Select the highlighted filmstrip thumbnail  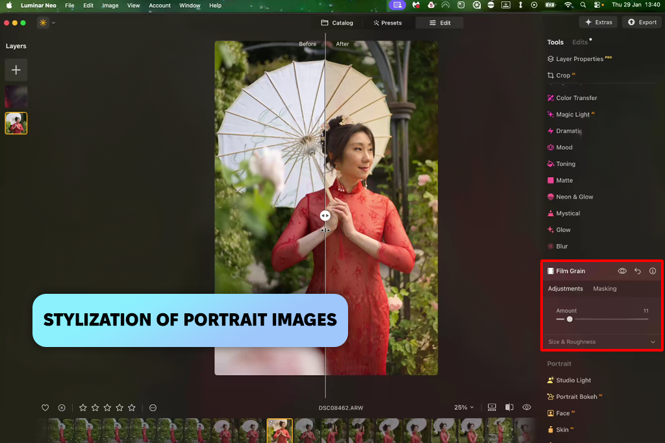(x=280, y=431)
